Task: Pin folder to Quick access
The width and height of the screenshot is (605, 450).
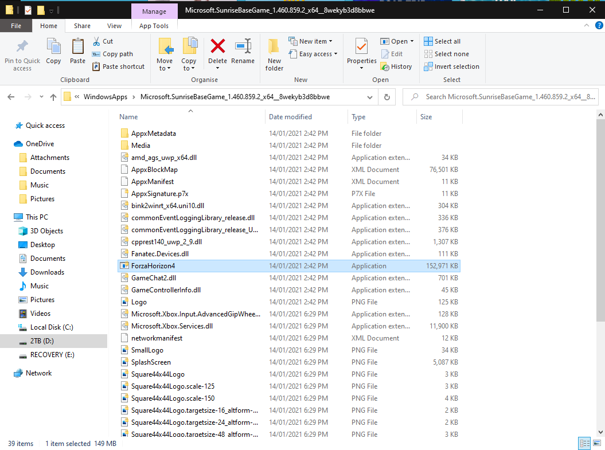Action: click(x=22, y=55)
